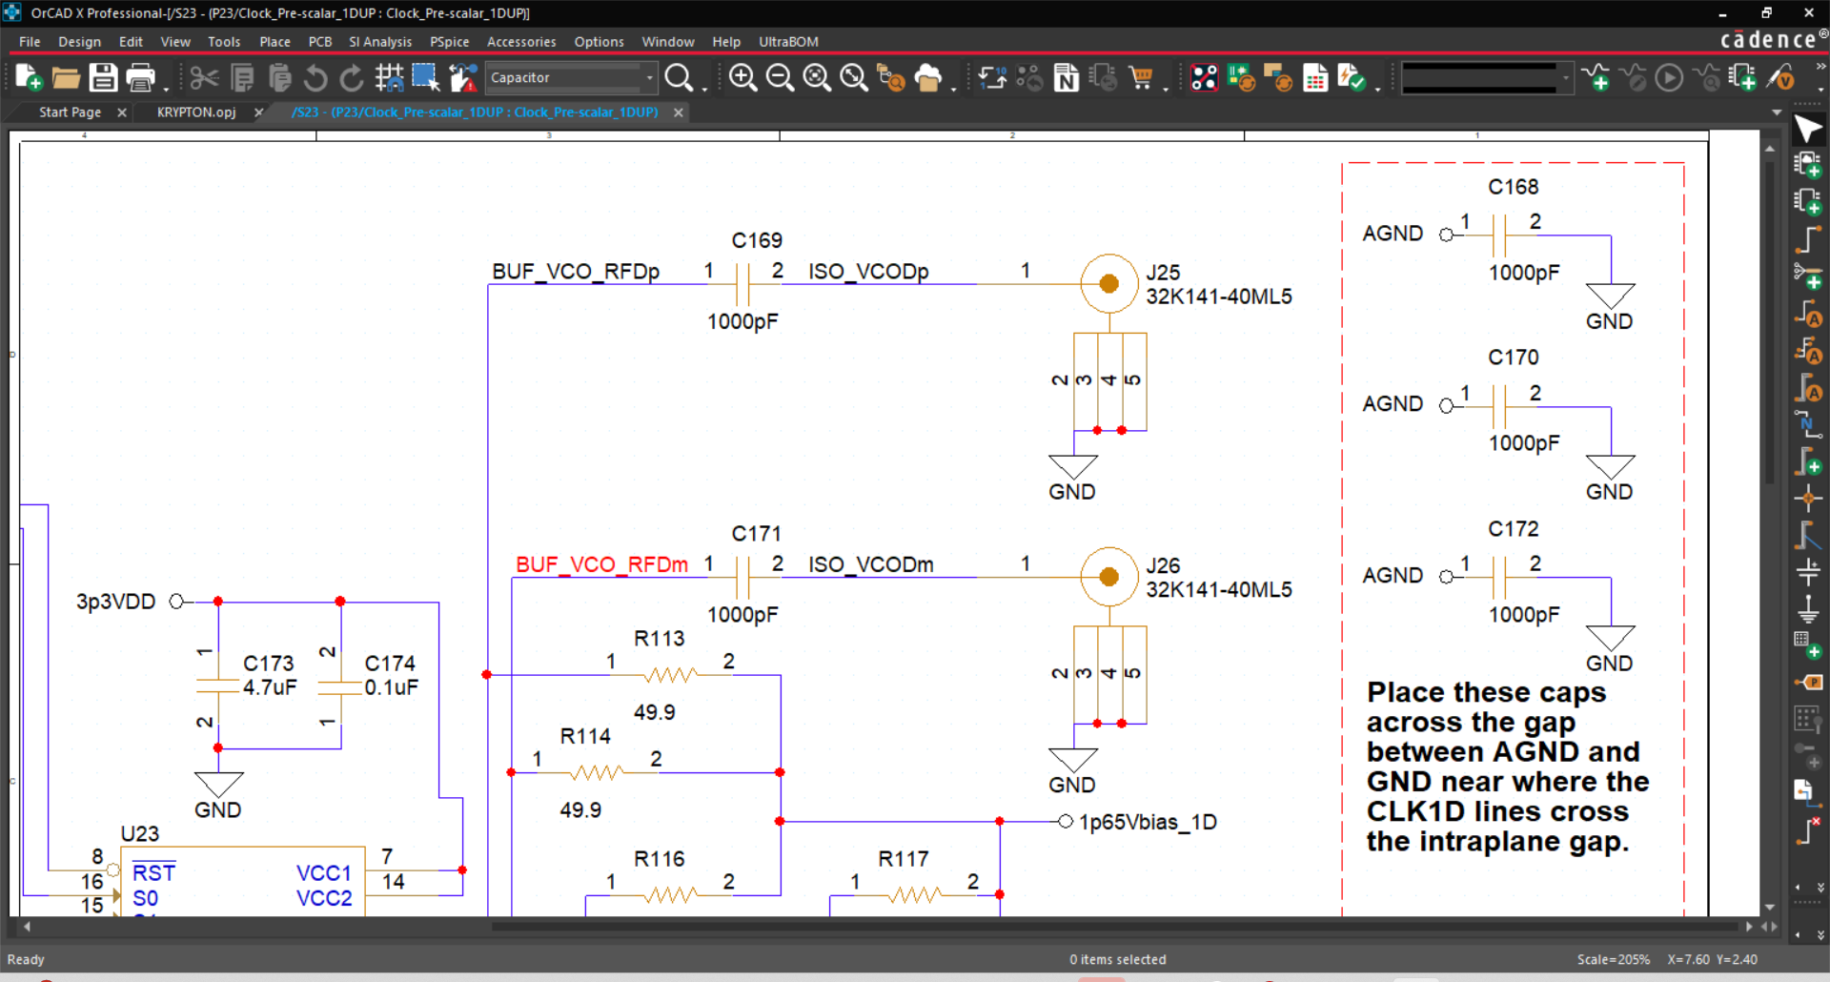Open the Capacitor part dropdown

(x=650, y=77)
